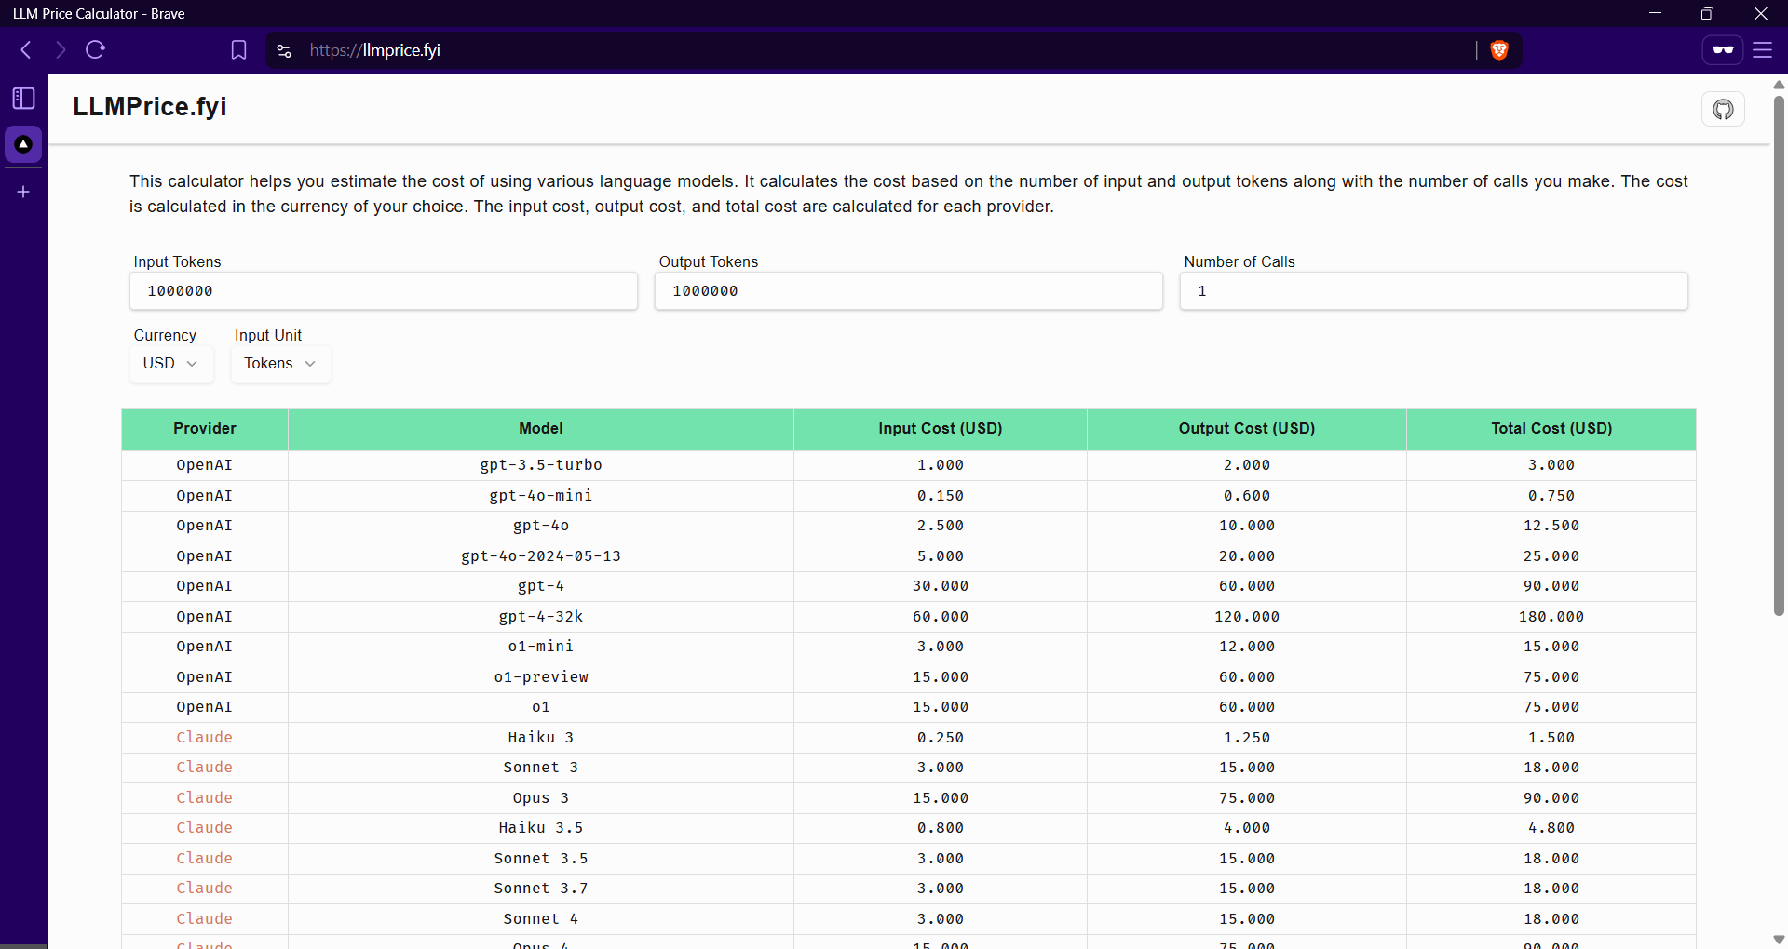1788x949 pixels.
Task: Click the 0.150 input cost value
Action: pyautogui.click(x=941, y=496)
